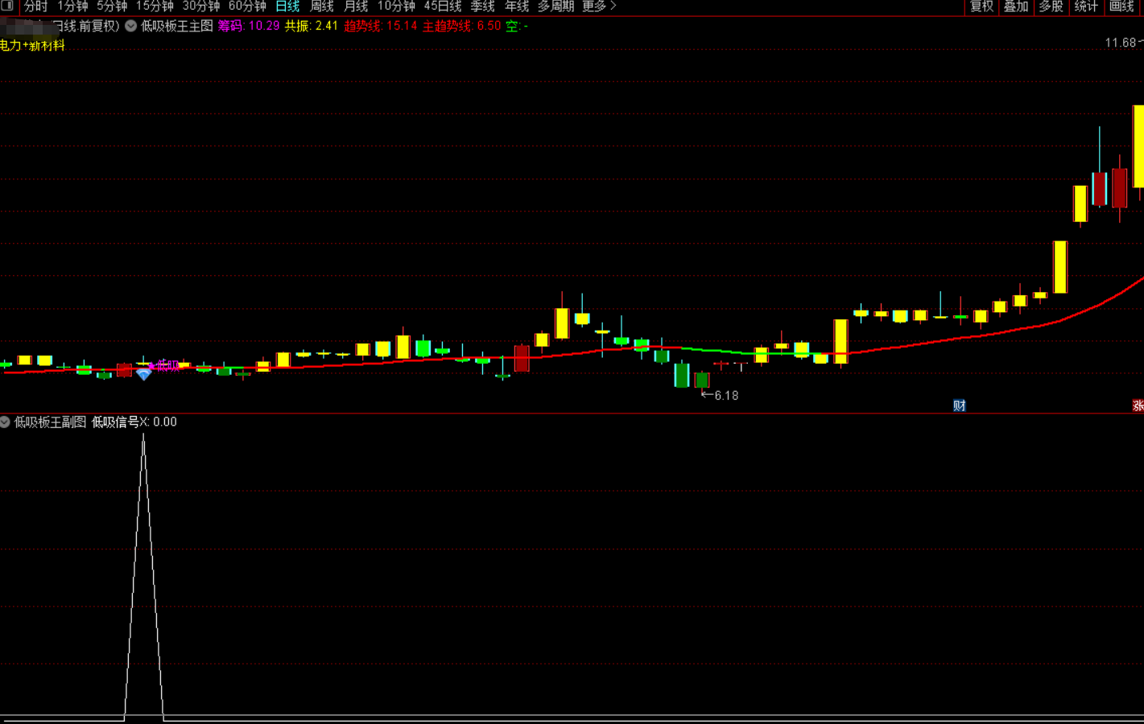Select the 10分钟 period

tap(396, 6)
